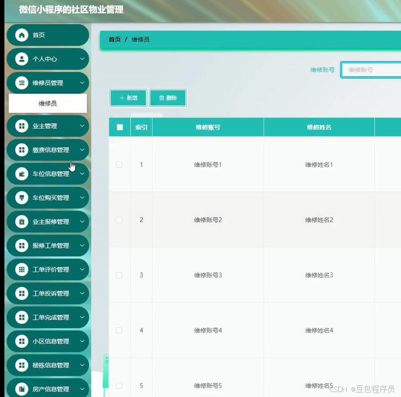Select the 车位信息管理 car icon
The height and width of the screenshot is (397, 401).
point(21,174)
